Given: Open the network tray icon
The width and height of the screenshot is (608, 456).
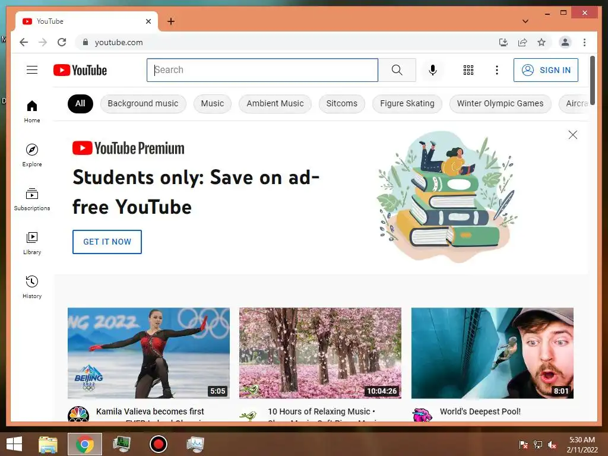Looking at the screenshot, I should tap(538, 444).
